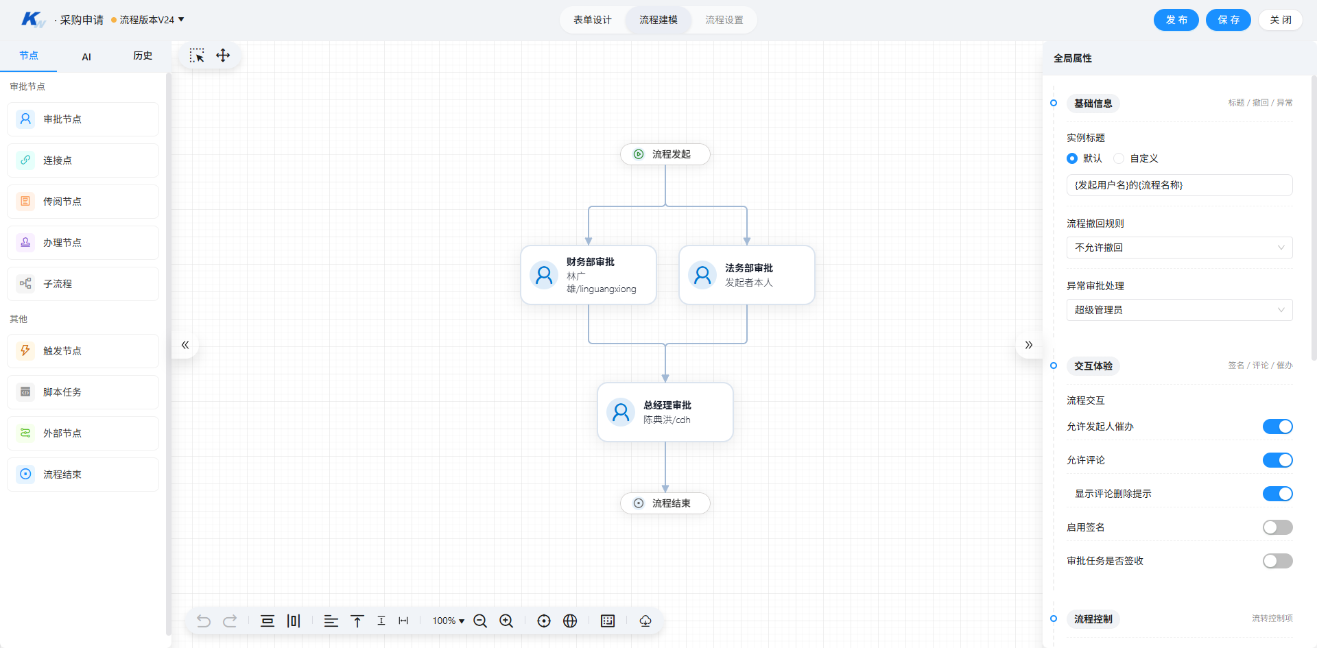Select the marquee selection tool
This screenshot has width=1317, height=648.
click(197, 56)
